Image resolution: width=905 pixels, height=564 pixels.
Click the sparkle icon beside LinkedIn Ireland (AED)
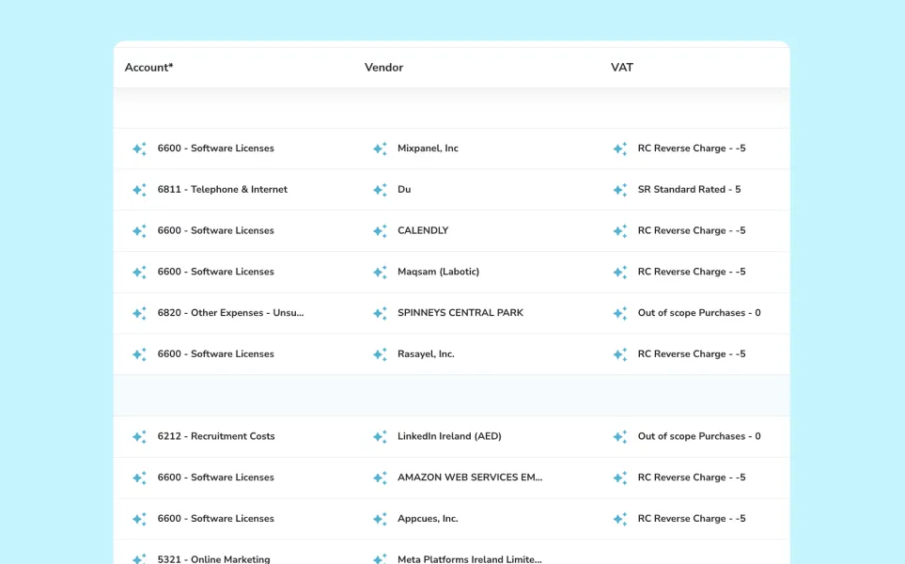tap(380, 436)
